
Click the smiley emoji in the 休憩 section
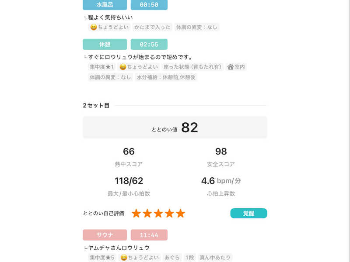tap(123, 67)
